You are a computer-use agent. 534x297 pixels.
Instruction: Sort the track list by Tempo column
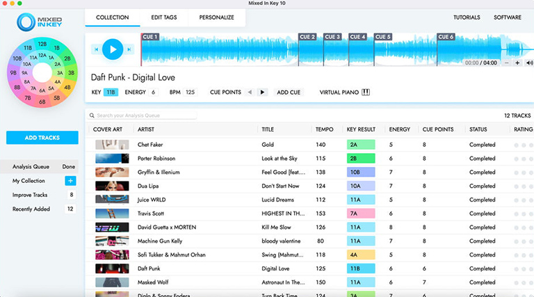pyautogui.click(x=325, y=129)
